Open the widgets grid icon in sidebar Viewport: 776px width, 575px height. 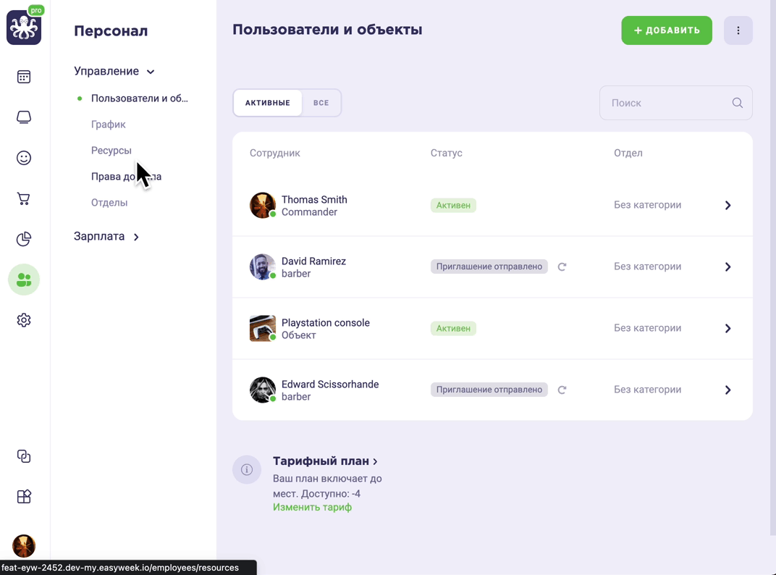(x=24, y=496)
